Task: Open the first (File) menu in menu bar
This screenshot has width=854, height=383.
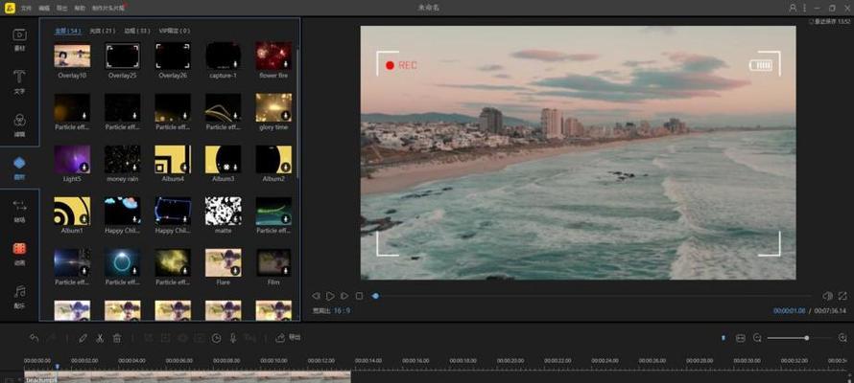Action: (26, 9)
